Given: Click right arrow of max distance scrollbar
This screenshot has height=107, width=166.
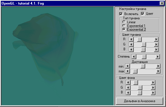Looking at the screenshot, I should coord(158,71).
